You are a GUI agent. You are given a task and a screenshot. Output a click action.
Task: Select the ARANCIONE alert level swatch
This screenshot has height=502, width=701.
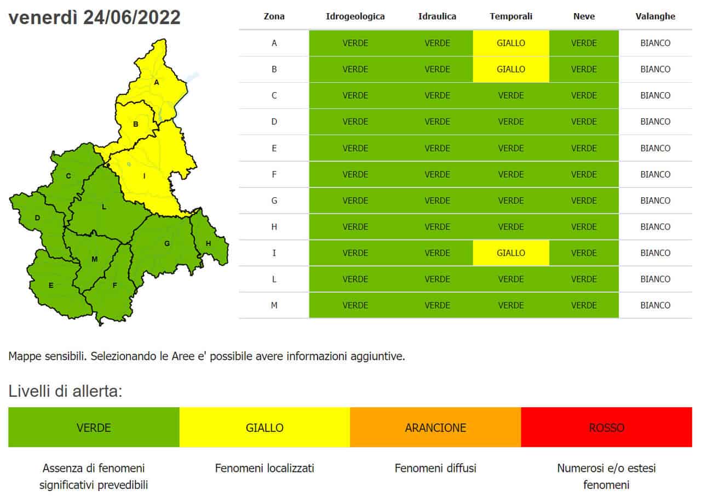(x=435, y=427)
